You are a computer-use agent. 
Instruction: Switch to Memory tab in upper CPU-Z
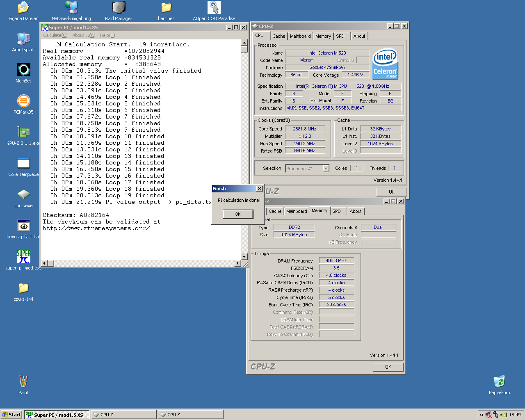point(323,36)
